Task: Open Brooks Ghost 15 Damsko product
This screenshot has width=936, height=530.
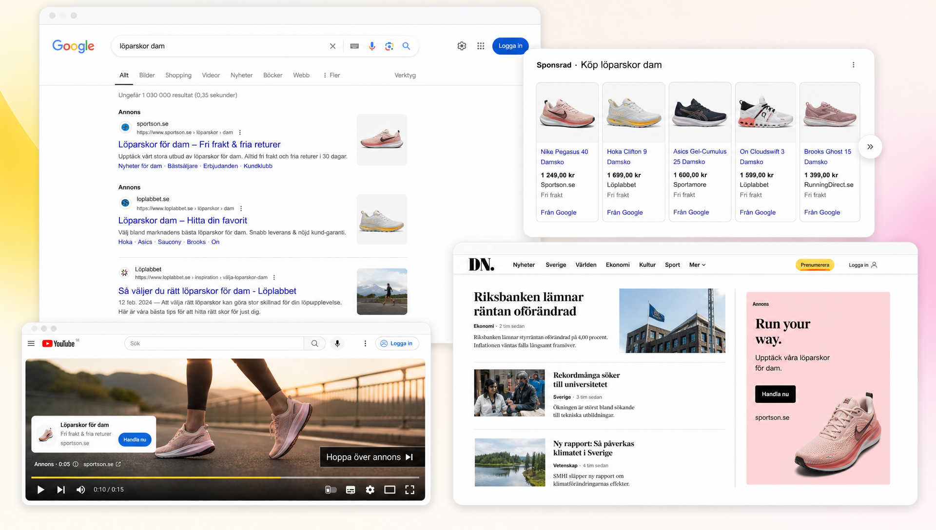Action: coord(830,152)
